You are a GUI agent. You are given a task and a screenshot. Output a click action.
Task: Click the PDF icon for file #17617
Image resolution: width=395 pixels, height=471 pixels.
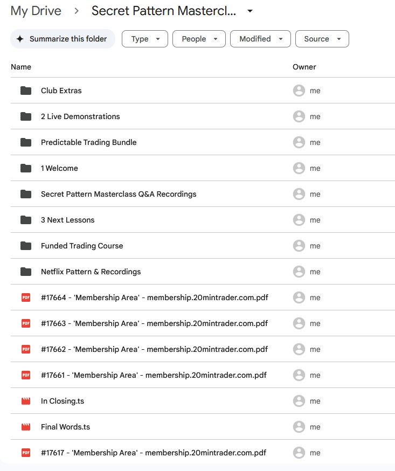coord(26,453)
